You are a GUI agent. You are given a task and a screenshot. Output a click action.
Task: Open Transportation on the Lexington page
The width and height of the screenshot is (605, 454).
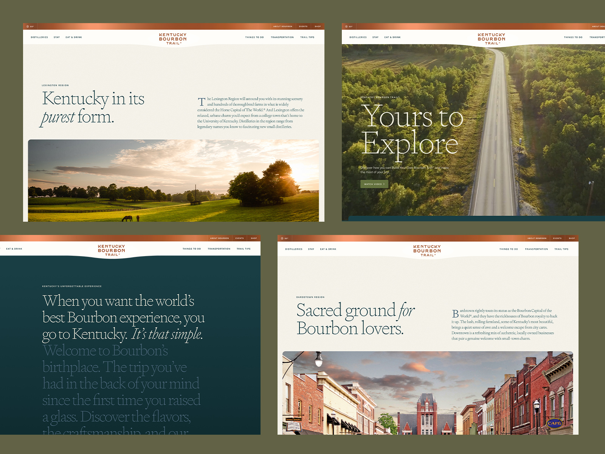282,37
